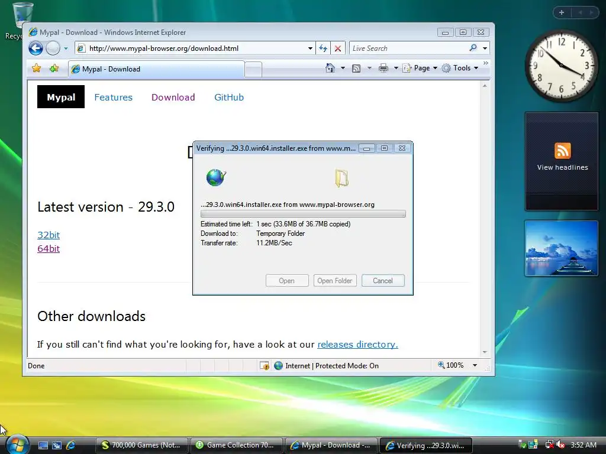Expand the Feeds dropdown arrow

369,69
